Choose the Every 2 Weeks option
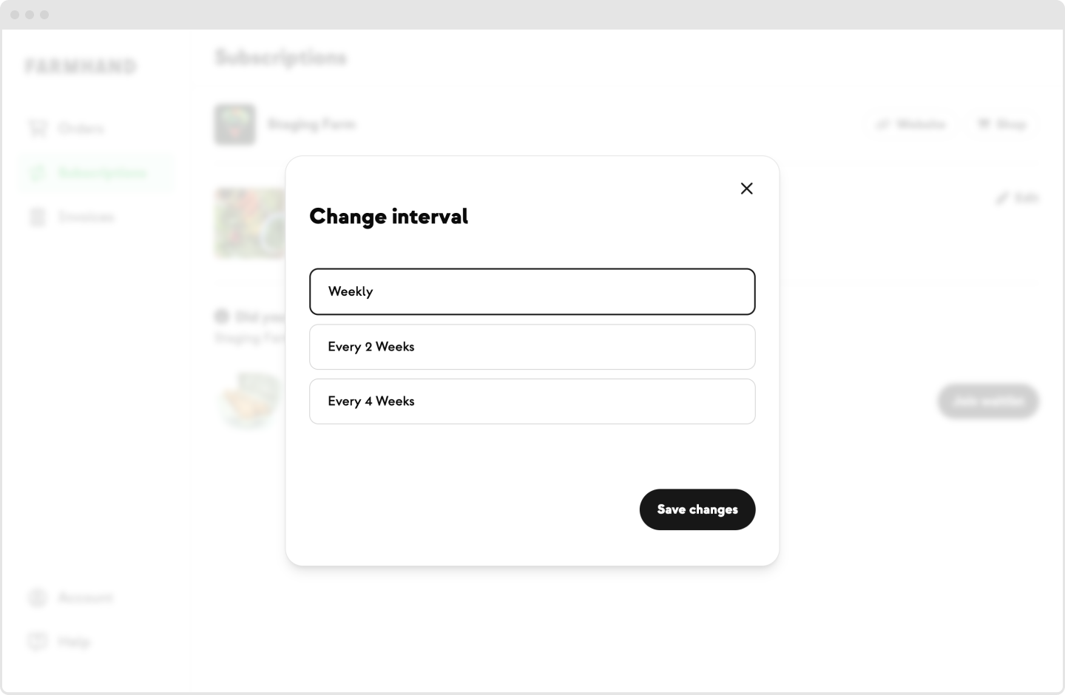The width and height of the screenshot is (1065, 695). [x=532, y=347]
